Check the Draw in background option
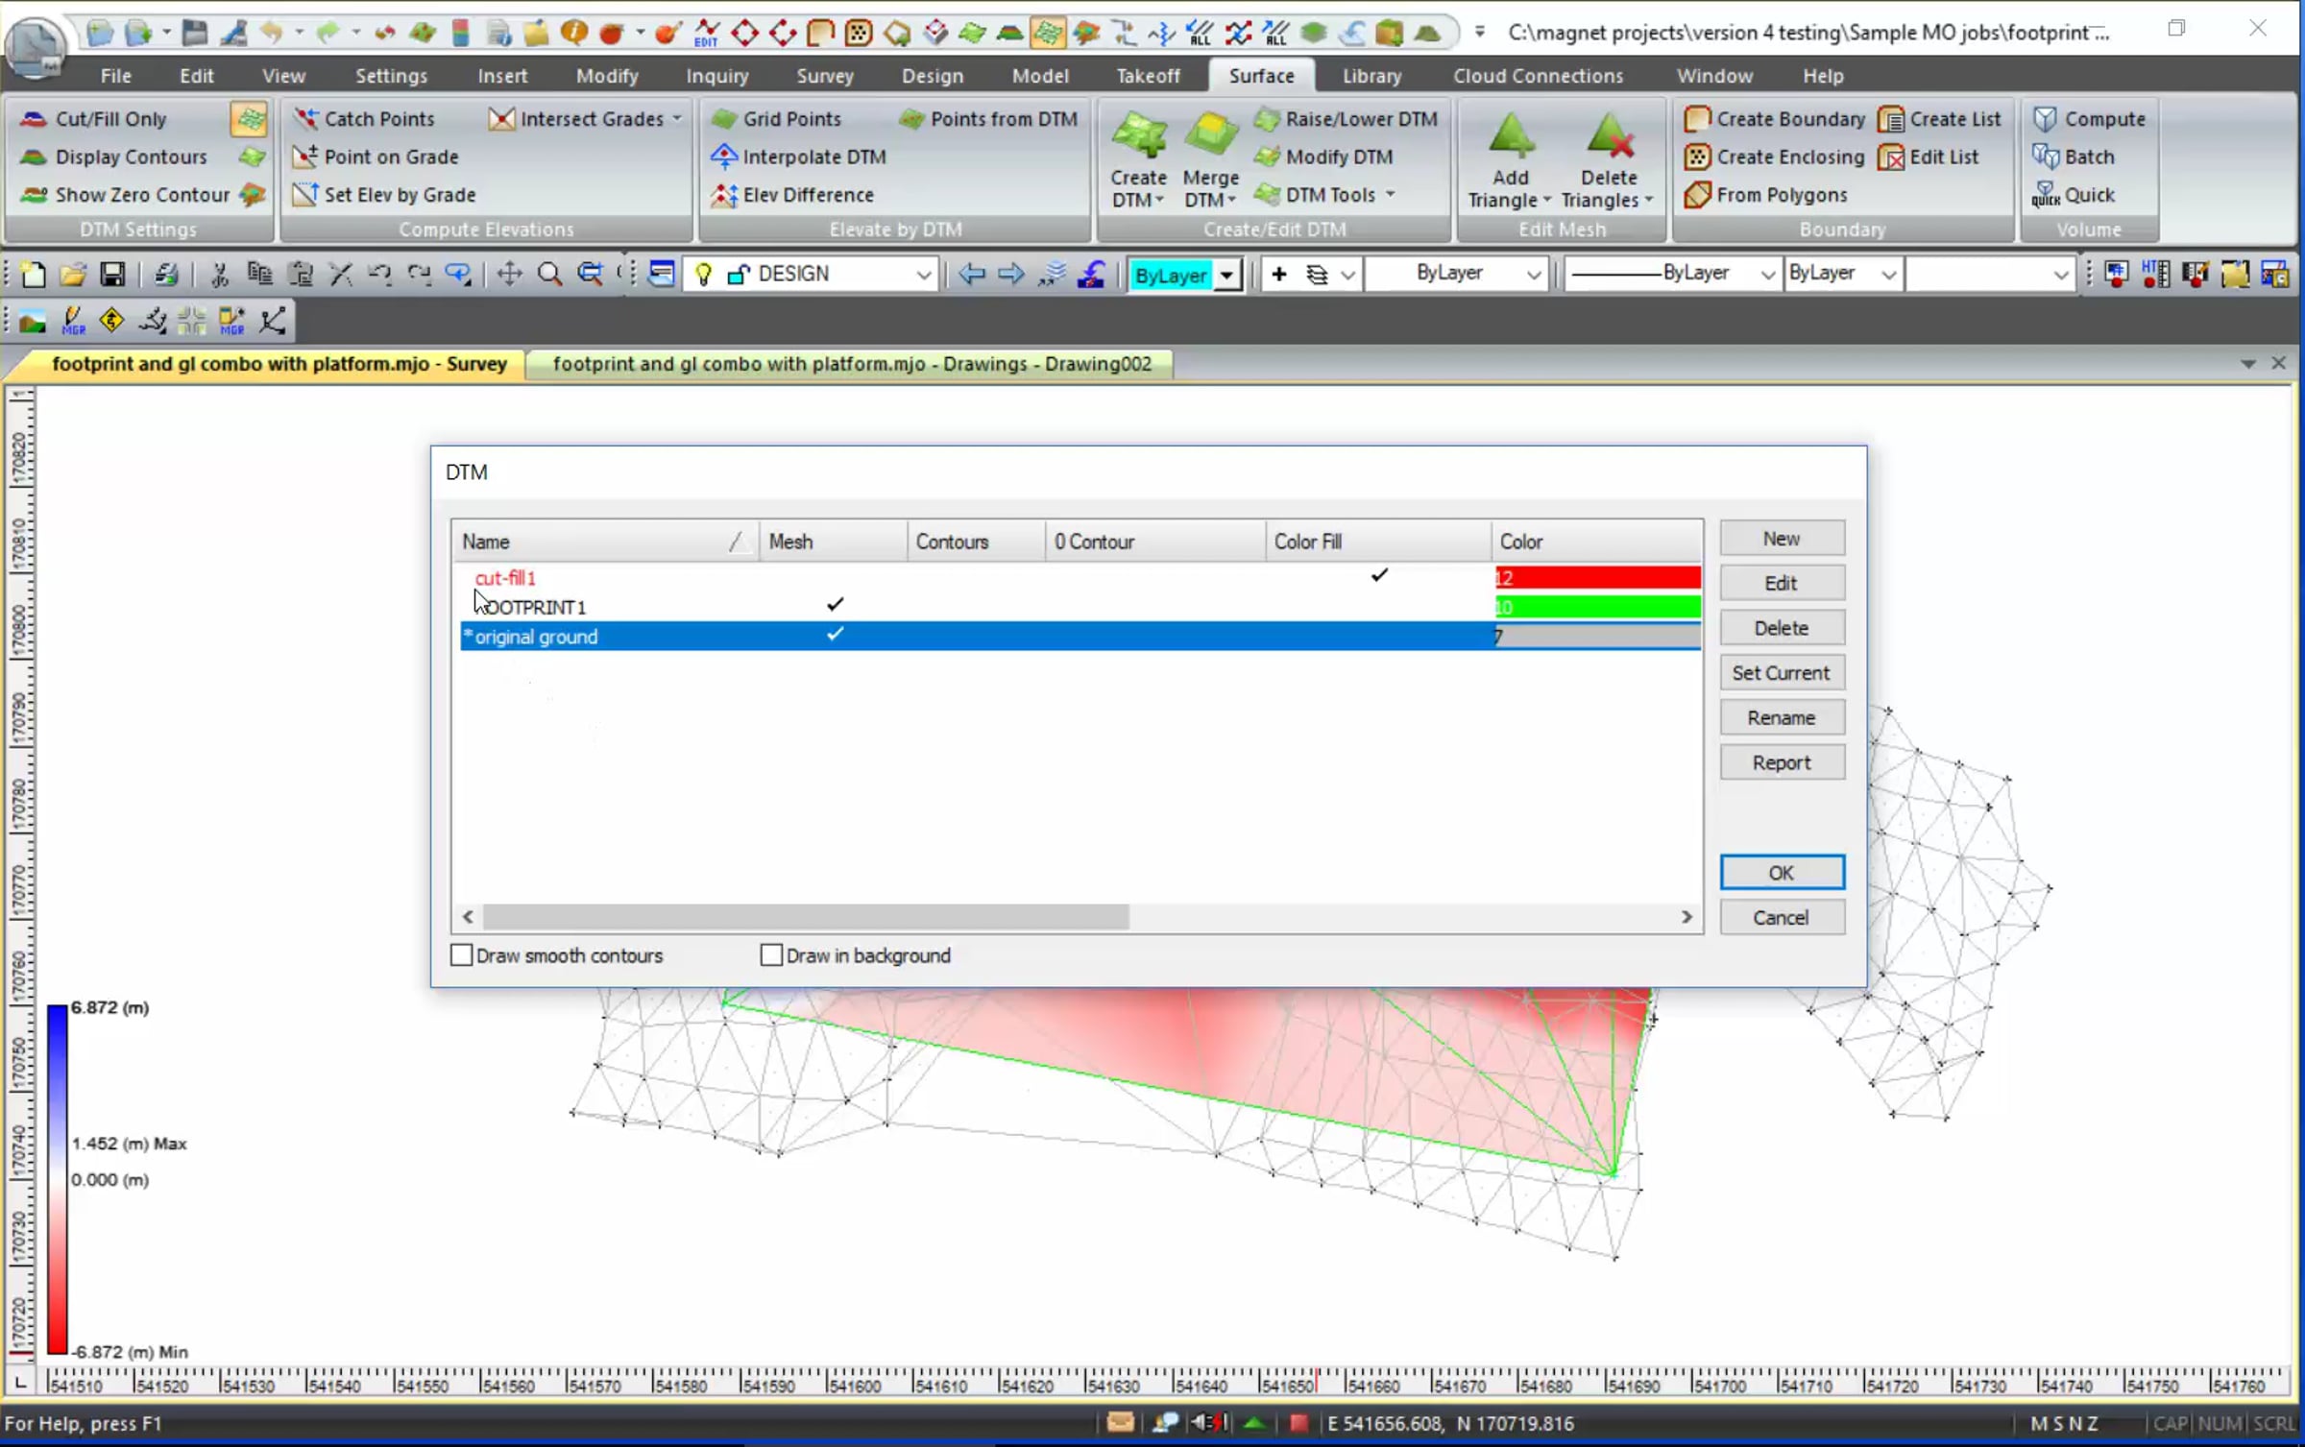The image size is (2305, 1447). [x=771, y=955]
